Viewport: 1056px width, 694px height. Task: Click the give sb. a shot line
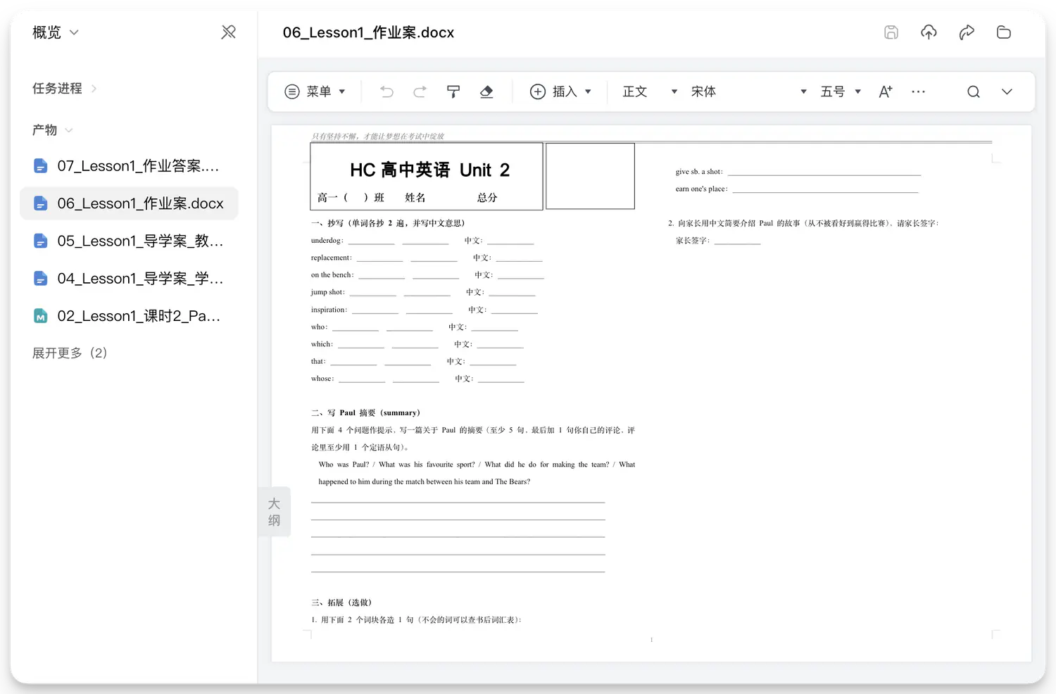798,172
